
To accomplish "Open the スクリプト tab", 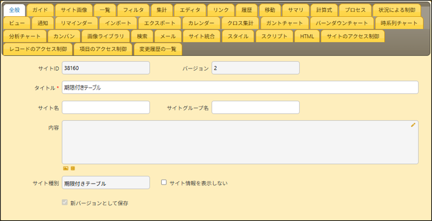I will click(x=274, y=36).
